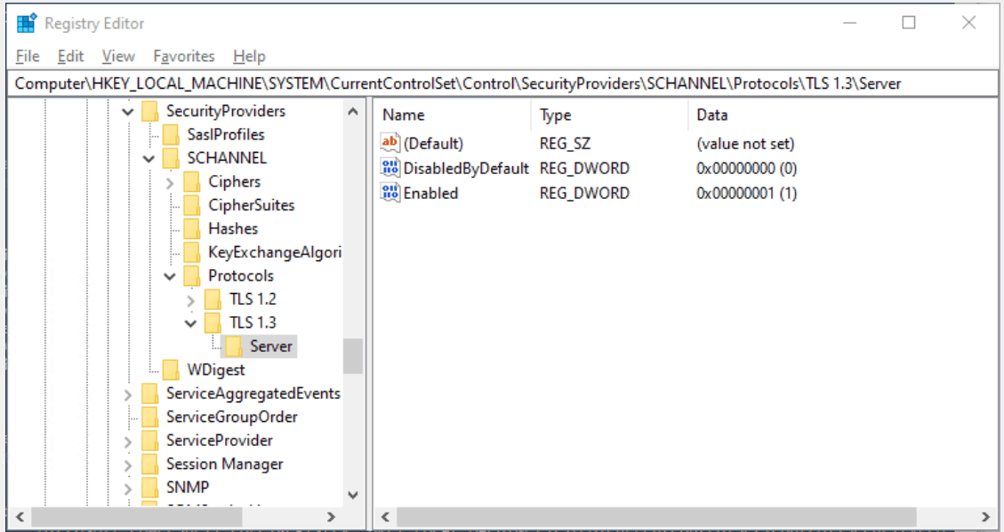Expand the Session Manager key
1004x532 pixels.
pos(127,464)
